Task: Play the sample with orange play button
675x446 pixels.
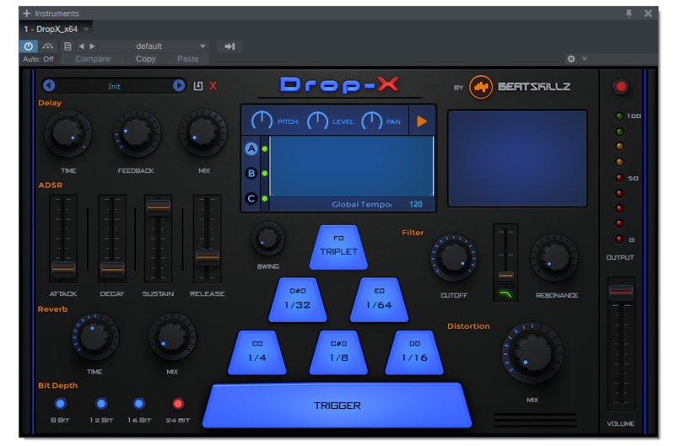Action: click(x=422, y=121)
